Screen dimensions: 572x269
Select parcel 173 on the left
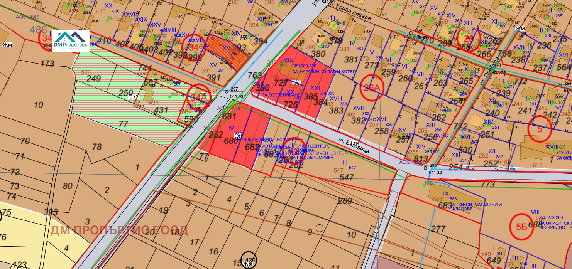[x=47, y=63]
